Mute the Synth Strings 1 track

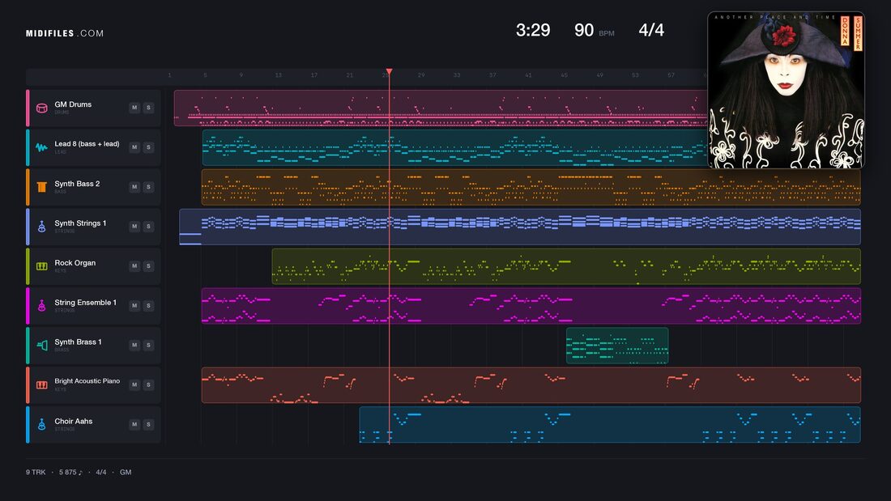pos(134,226)
